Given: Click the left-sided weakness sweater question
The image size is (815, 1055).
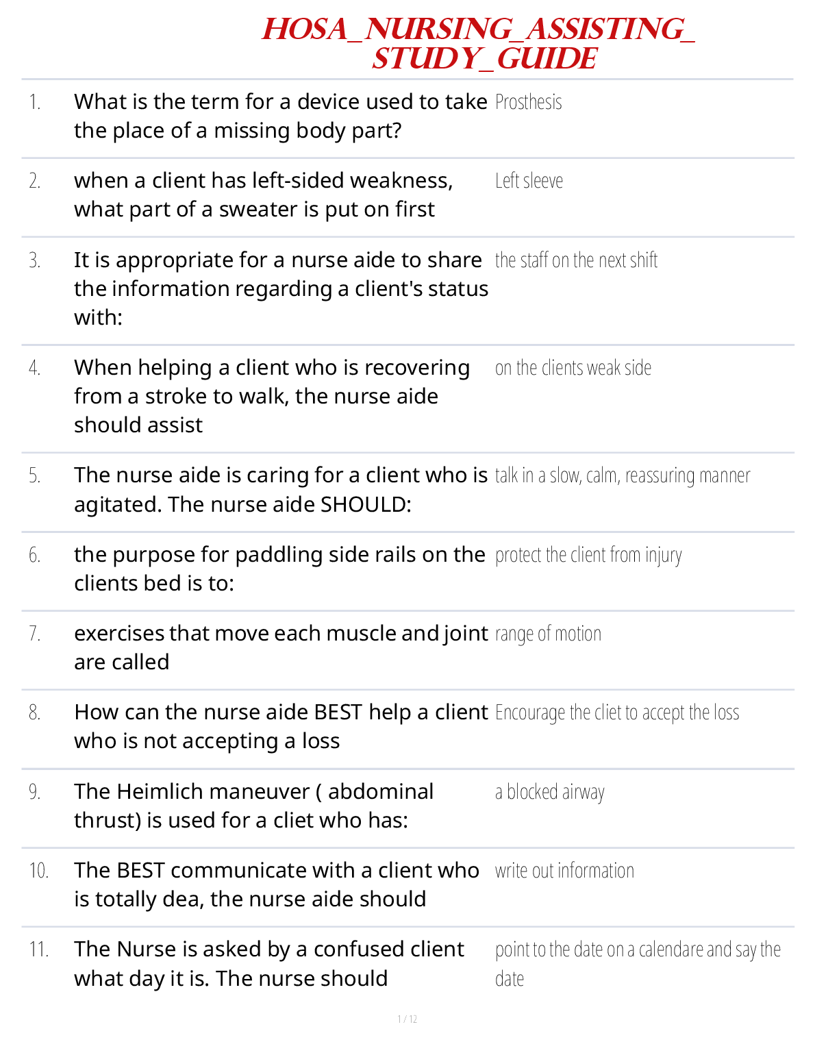Looking at the screenshot, I should click(263, 195).
